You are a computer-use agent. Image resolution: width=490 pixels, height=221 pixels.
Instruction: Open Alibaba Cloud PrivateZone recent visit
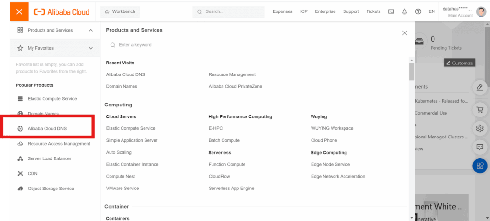click(235, 87)
